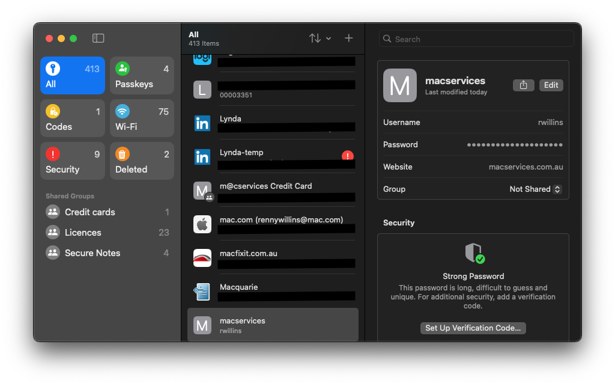Click the username value rwillins

[551, 122]
